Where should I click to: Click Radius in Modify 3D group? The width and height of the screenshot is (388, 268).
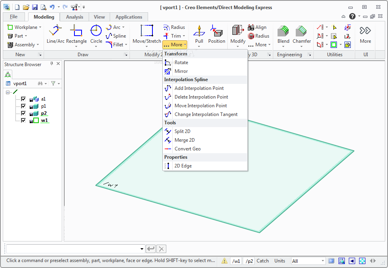(x=259, y=36)
